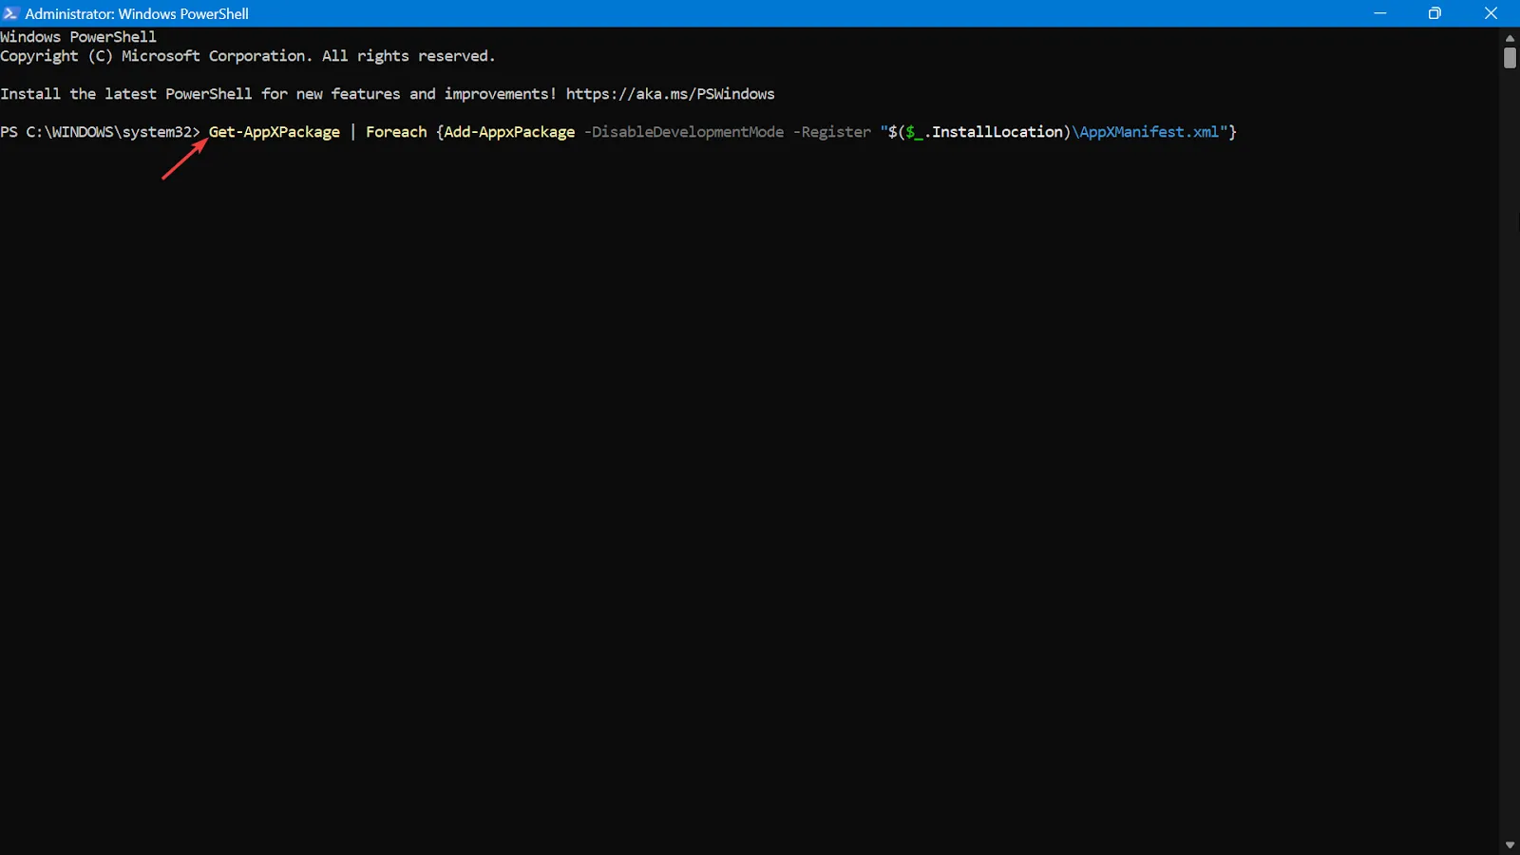Click the scrollbar up arrow

1510,38
